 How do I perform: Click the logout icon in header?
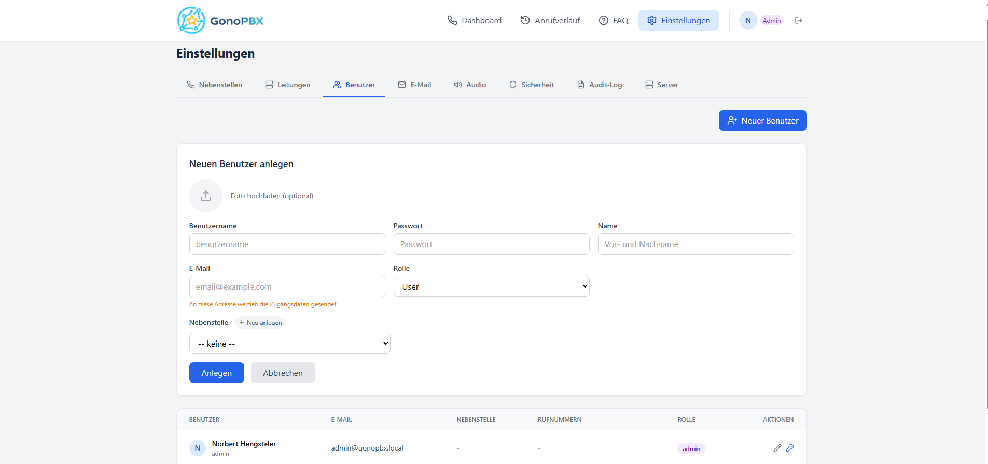[x=799, y=20]
